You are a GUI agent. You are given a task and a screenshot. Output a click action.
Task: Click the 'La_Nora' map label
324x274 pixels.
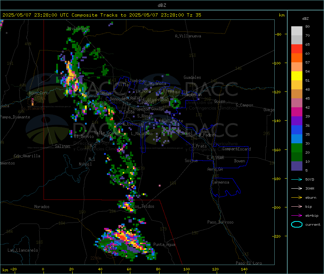(143, 91)
